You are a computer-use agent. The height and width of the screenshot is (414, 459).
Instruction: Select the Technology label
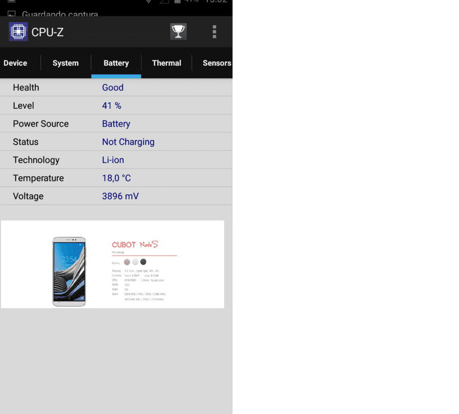[x=36, y=160]
